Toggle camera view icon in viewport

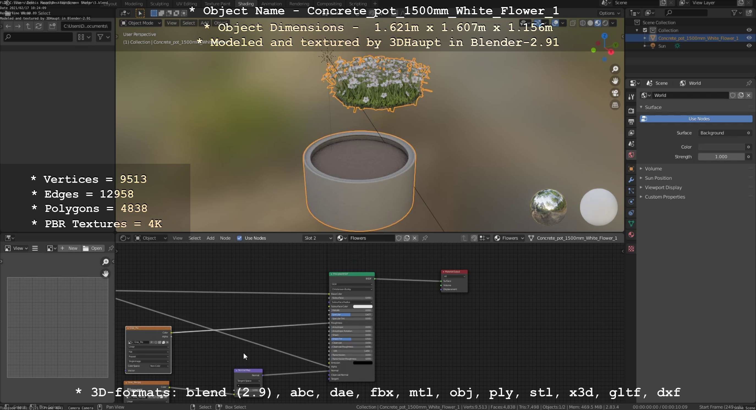615,93
